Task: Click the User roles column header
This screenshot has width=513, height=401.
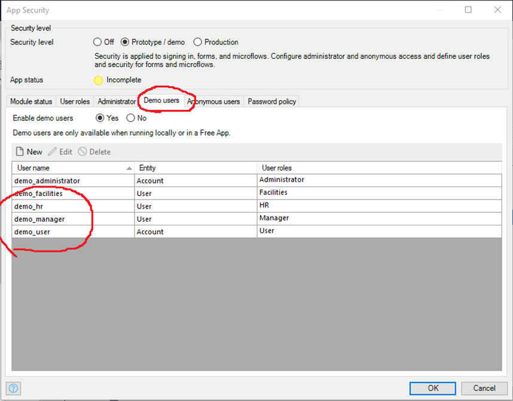Action: [380, 168]
